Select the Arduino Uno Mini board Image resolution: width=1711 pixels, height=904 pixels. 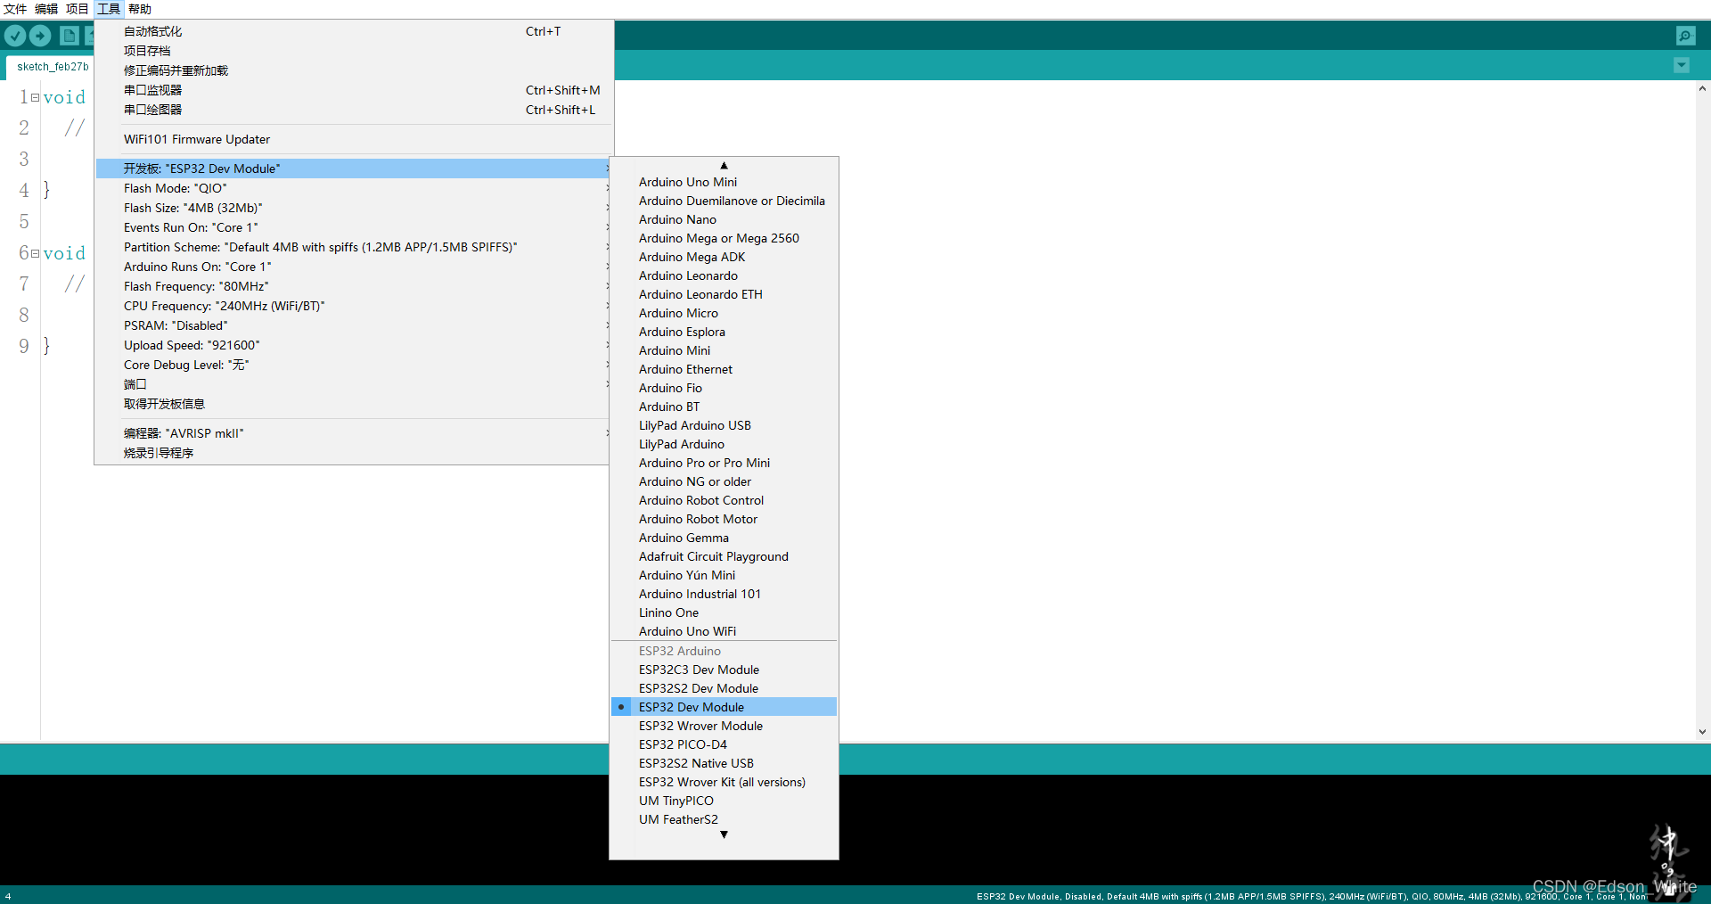pos(724,182)
